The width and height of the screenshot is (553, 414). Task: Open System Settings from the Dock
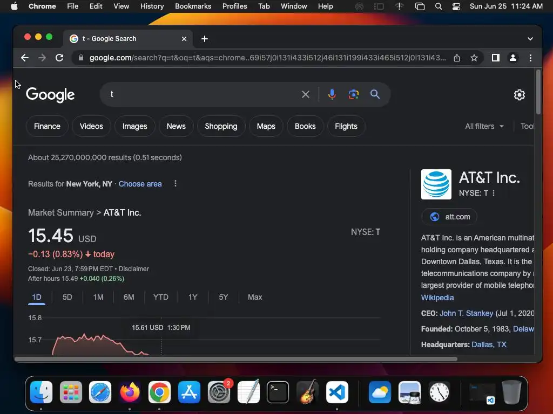click(x=219, y=392)
